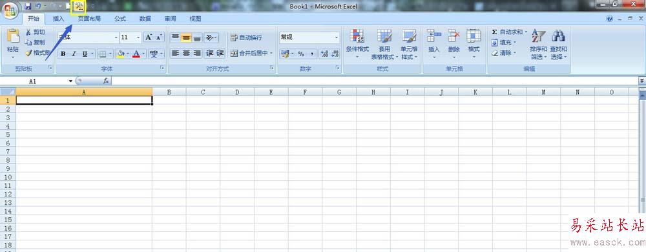Open the text orientation options
Screen dimensions: 646x252
tap(211, 37)
